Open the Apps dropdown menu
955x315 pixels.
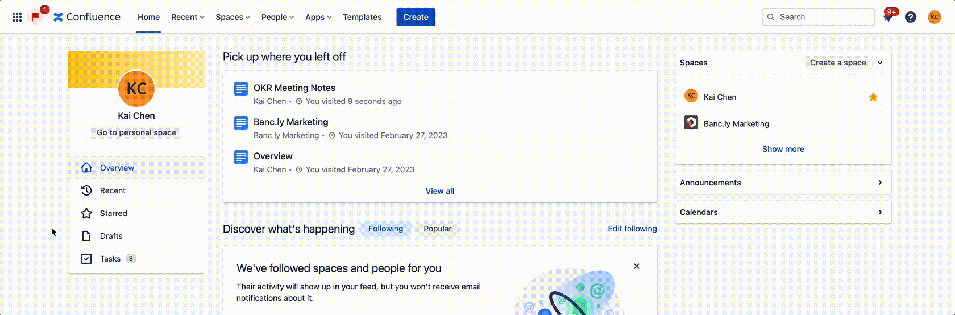(318, 17)
